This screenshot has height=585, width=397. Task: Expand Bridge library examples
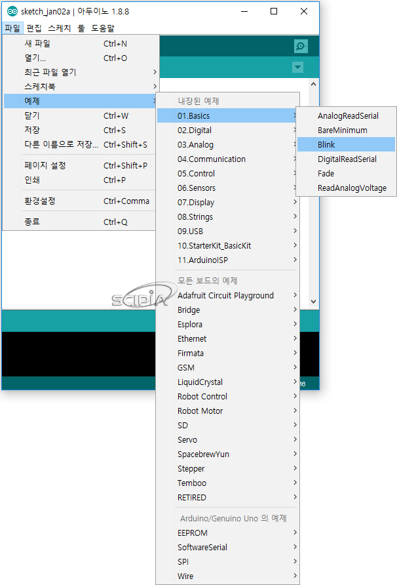(x=228, y=310)
